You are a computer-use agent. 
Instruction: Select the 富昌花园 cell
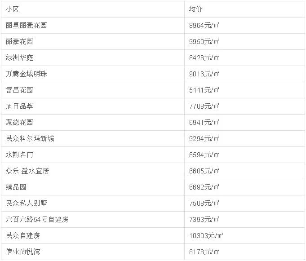coord(19,90)
